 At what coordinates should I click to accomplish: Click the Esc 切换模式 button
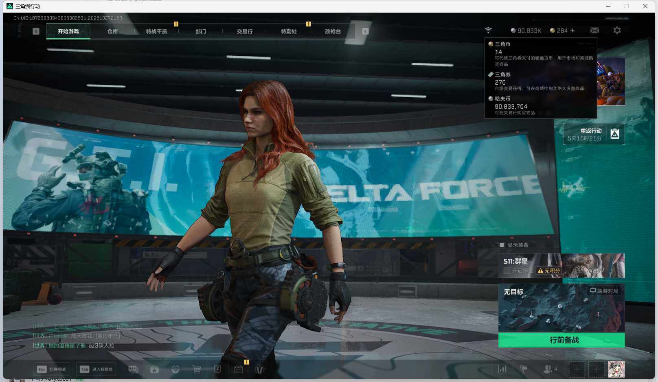click(x=51, y=369)
